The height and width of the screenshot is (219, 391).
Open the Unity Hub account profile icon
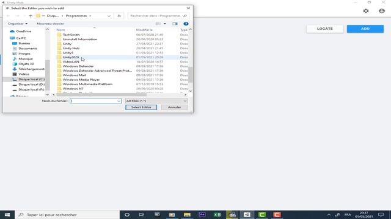click(x=382, y=11)
